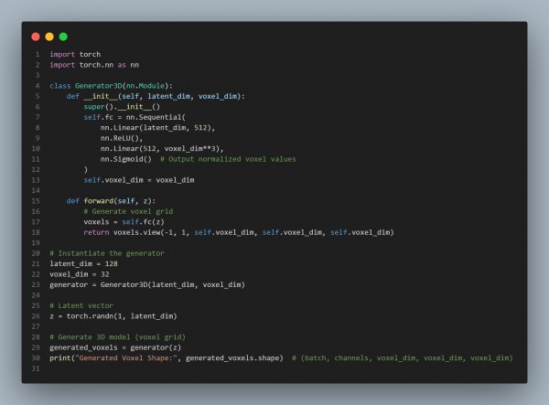Click line number 15 in the gutter
The height and width of the screenshot is (405, 549).
tap(36, 201)
